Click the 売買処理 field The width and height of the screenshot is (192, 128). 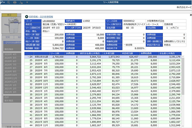[x=175, y=24]
